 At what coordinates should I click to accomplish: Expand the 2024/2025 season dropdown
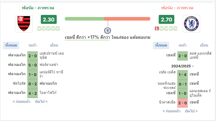tap(182, 66)
